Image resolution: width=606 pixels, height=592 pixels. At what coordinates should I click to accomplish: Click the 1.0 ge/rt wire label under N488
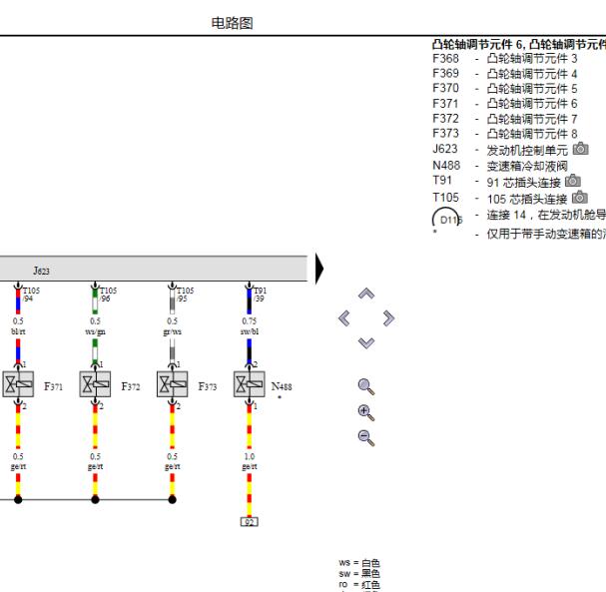pos(250,461)
